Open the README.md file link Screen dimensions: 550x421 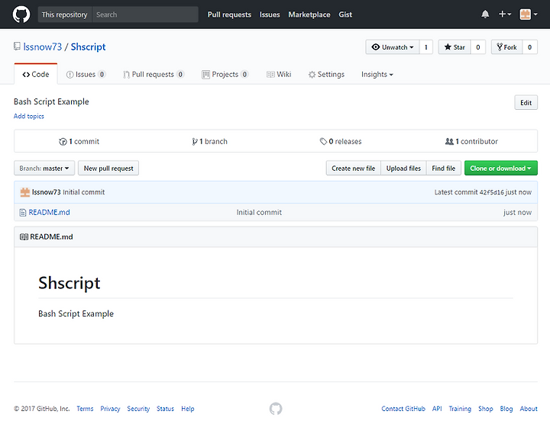point(49,213)
